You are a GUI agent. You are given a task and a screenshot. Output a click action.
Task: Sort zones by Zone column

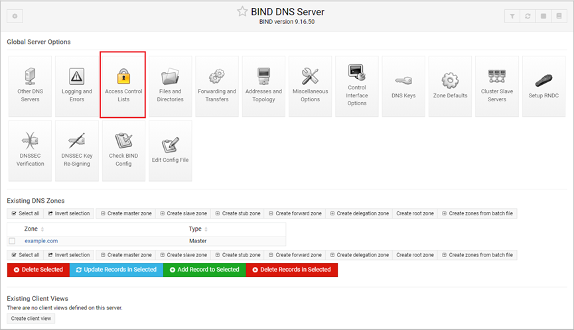(x=34, y=229)
